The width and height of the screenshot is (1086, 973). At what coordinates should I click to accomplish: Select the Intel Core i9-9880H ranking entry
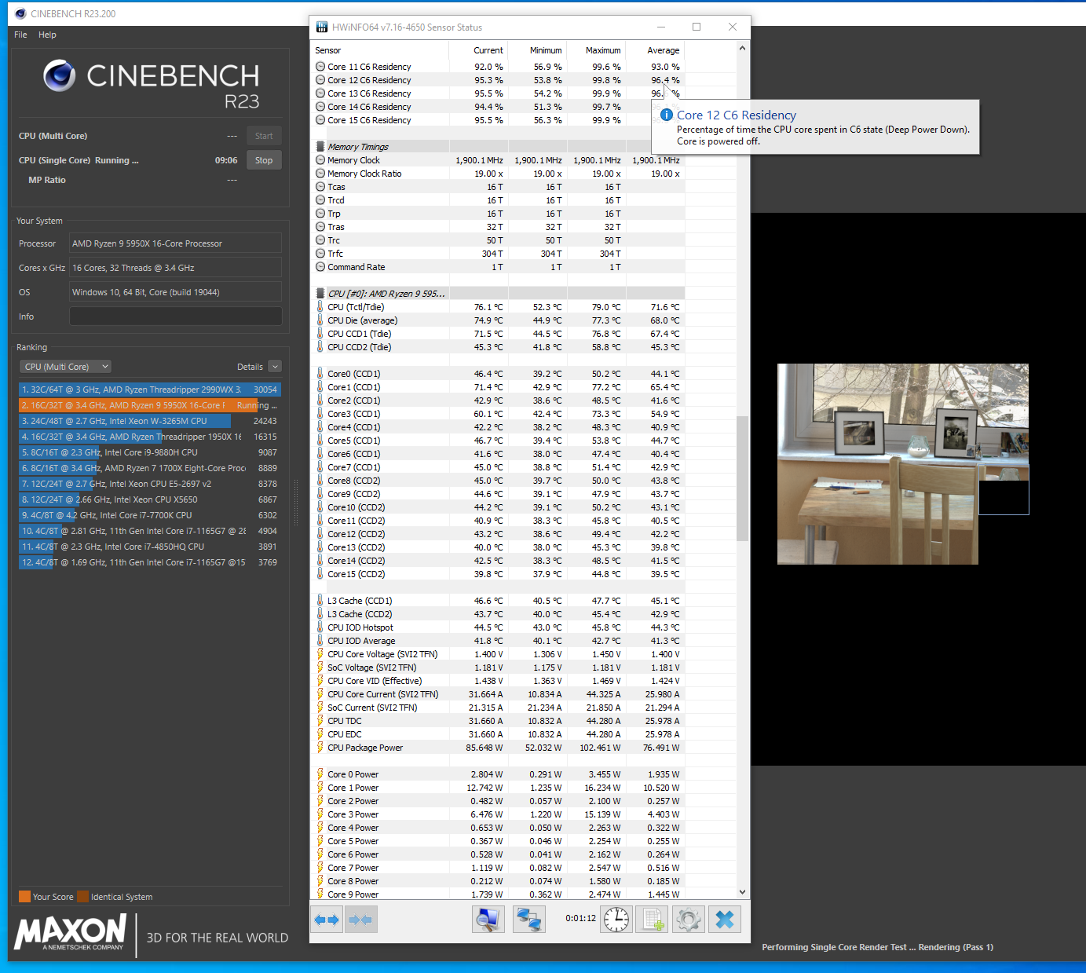[149, 452]
